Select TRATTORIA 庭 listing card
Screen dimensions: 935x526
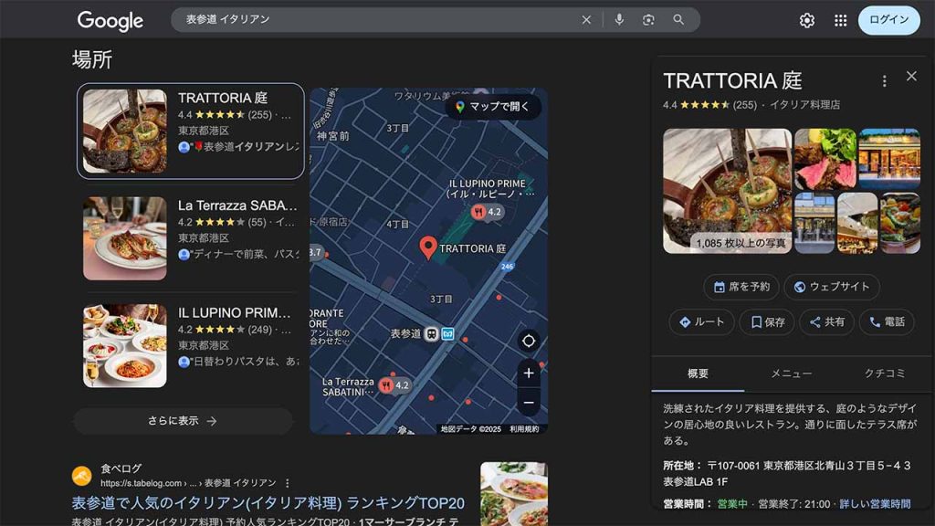pyautogui.click(x=190, y=131)
